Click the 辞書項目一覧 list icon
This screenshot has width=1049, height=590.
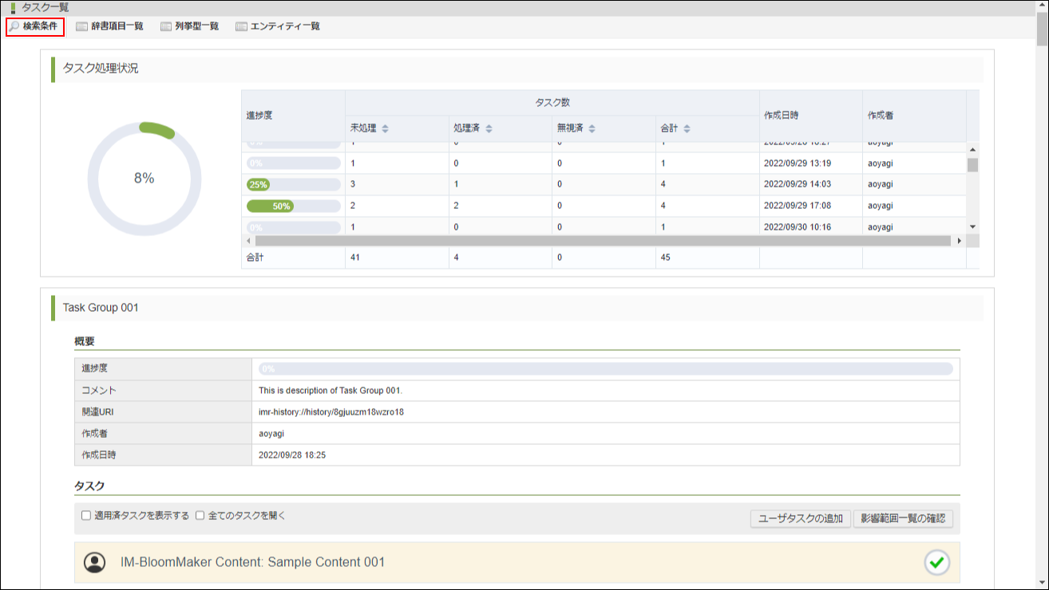(81, 26)
